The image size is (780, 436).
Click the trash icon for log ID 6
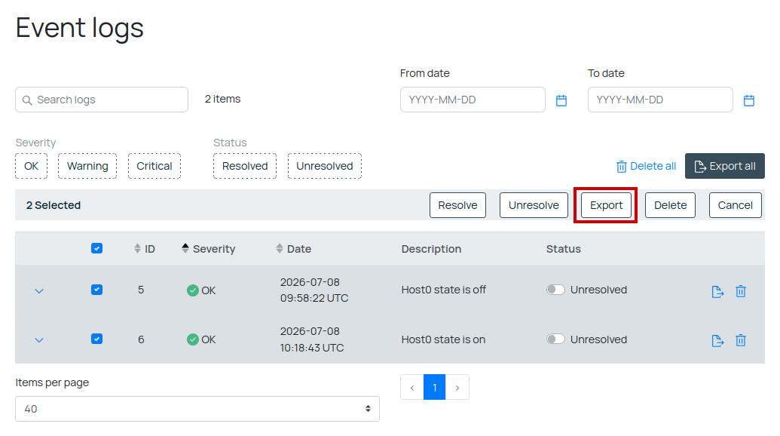click(741, 340)
